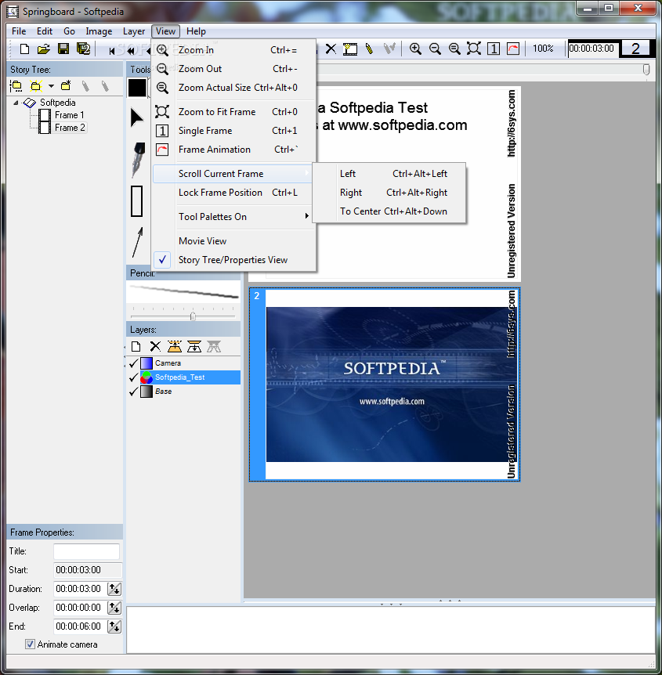This screenshot has height=675, width=662.
Task: Open the Edit menu
Action: (45, 31)
